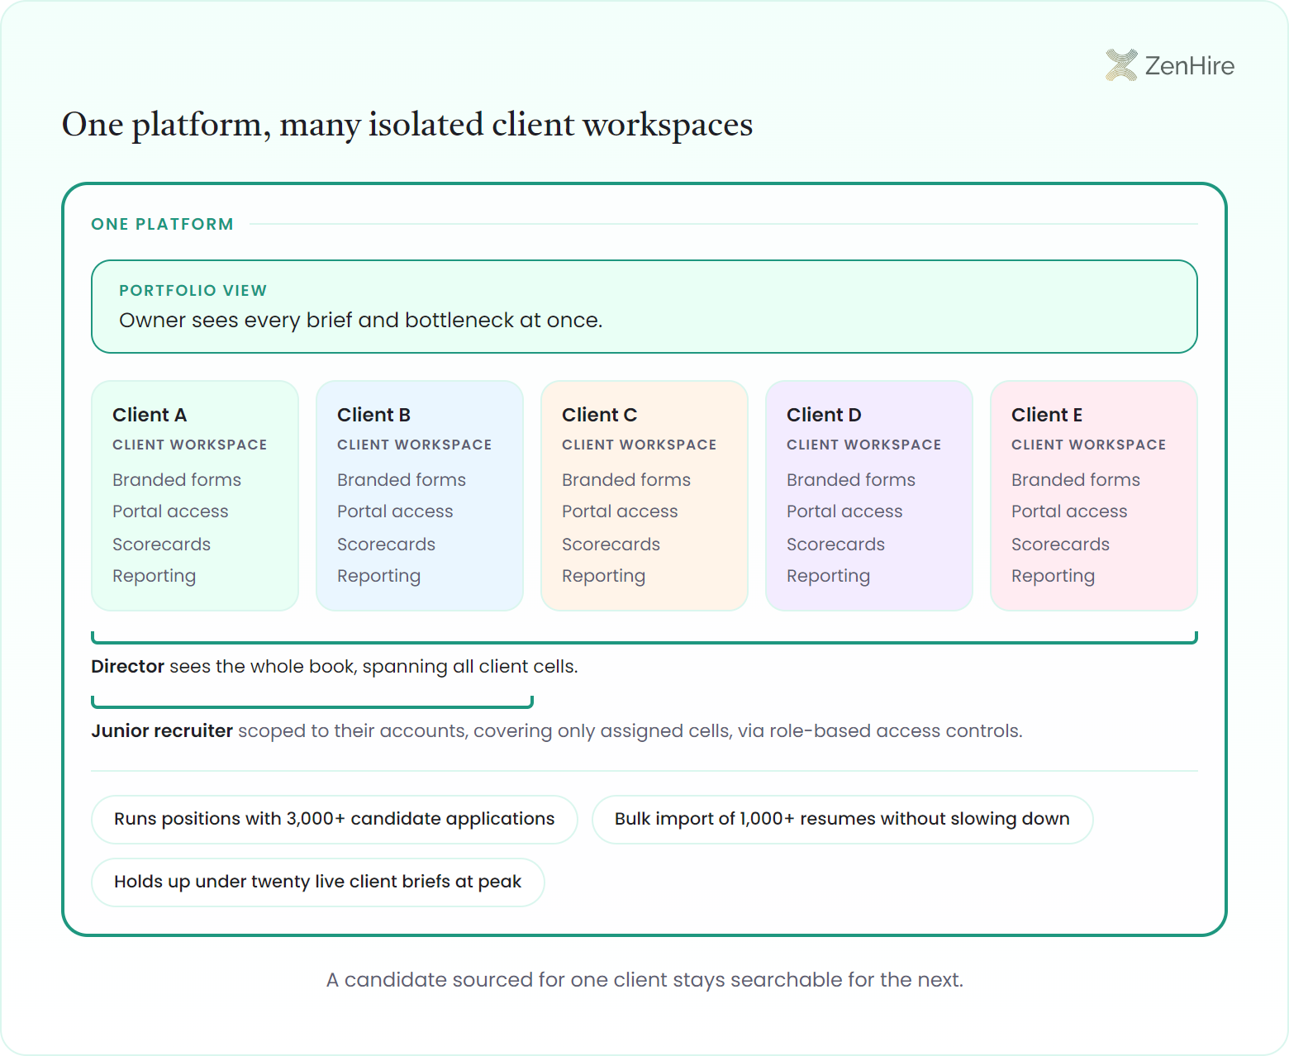Click 'Owner sees every brief and bottleneck at once.'
This screenshot has height=1056, width=1289.
click(x=361, y=320)
